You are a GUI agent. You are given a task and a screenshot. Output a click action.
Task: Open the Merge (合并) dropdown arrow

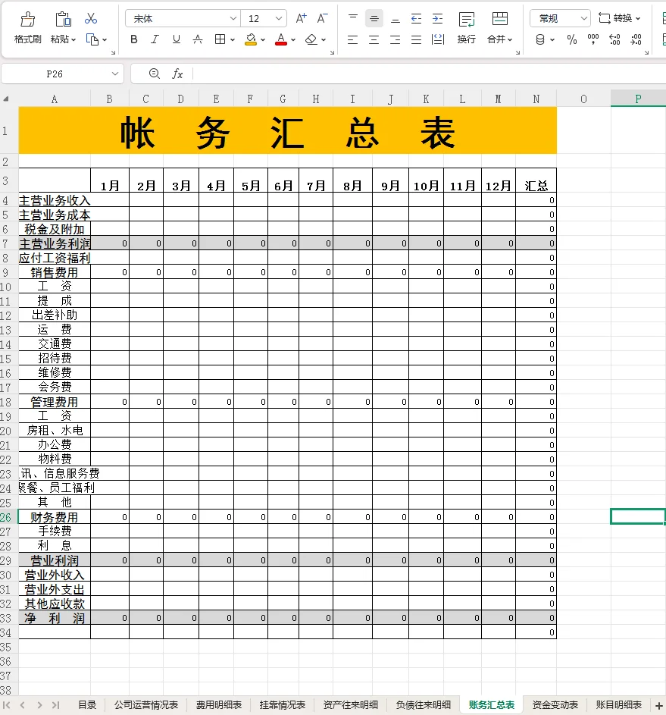pos(510,39)
